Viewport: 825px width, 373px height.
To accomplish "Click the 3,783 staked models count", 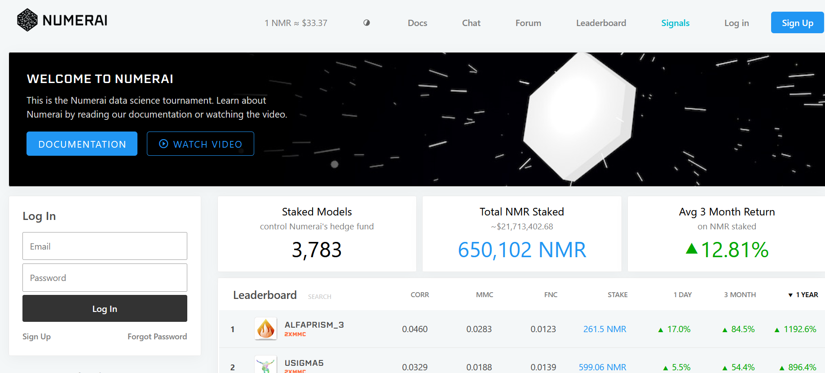I will 317,250.
